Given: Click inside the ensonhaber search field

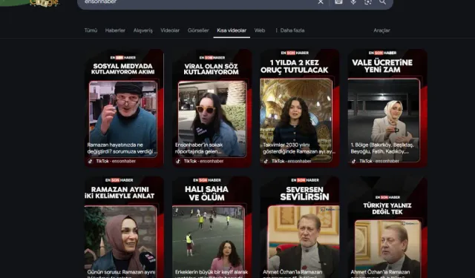Looking at the screenshot, I should (197, 2).
